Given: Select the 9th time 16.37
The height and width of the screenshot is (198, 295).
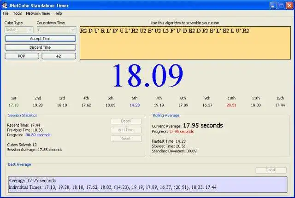Looking at the screenshot, I should [207, 105].
